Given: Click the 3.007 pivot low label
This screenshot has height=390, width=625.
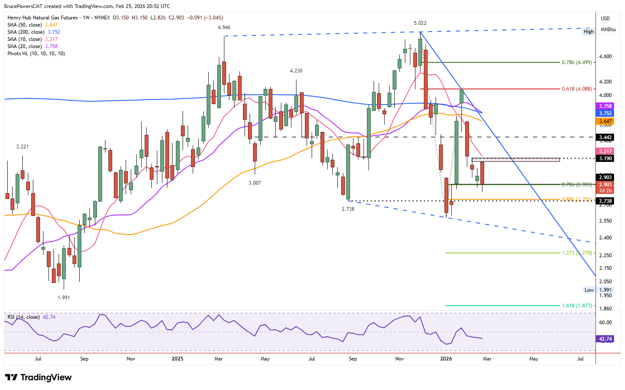Looking at the screenshot, I should (x=255, y=183).
